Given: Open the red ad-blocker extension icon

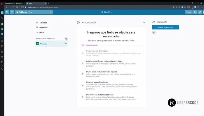Looking at the screenshot, I should click(x=192, y=7).
